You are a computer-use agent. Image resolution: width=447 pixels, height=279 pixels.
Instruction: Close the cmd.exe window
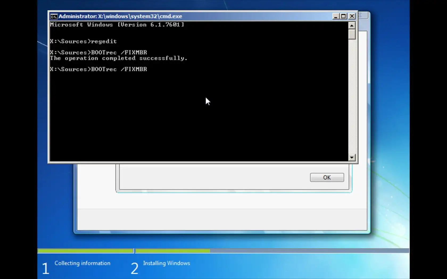click(352, 16)
